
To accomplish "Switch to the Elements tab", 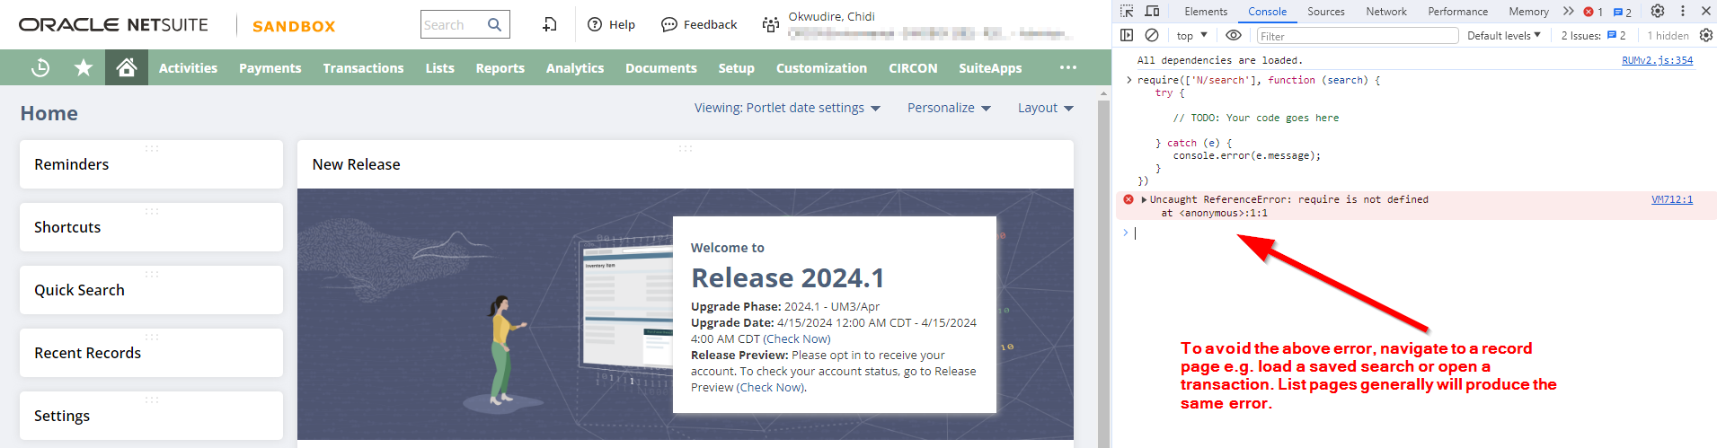I will 1206,12.
